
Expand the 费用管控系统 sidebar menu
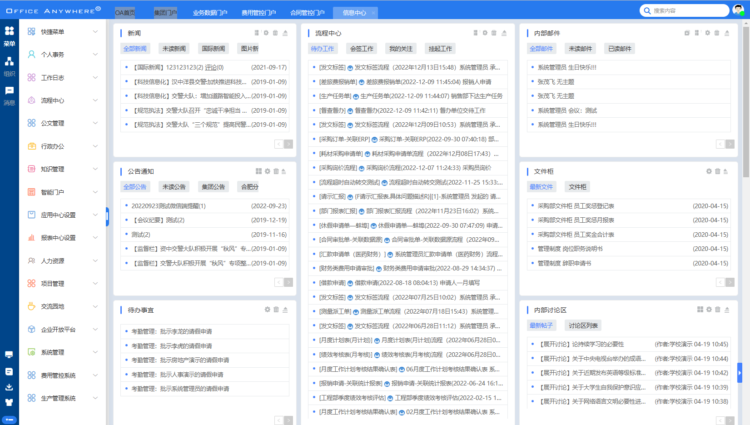click(63, 375)
